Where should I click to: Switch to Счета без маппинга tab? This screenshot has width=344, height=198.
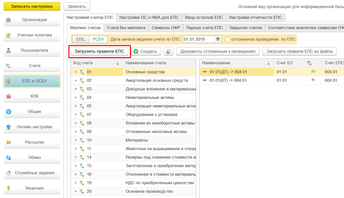pos(126,28)
